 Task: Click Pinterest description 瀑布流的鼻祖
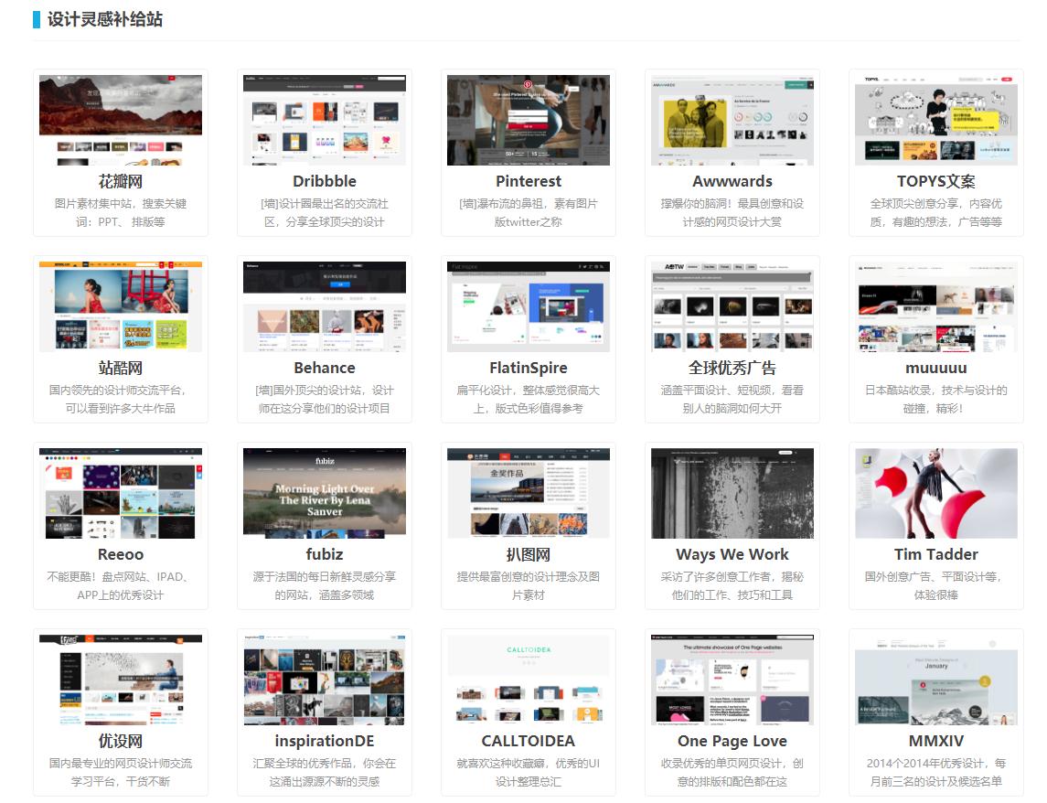pyautogui.click(x=529, y=212)
